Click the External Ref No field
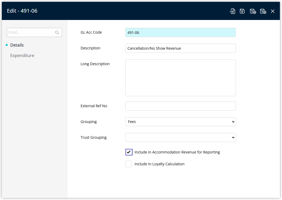The height and width of the screenshot is (200, 282). click(180, 106)
